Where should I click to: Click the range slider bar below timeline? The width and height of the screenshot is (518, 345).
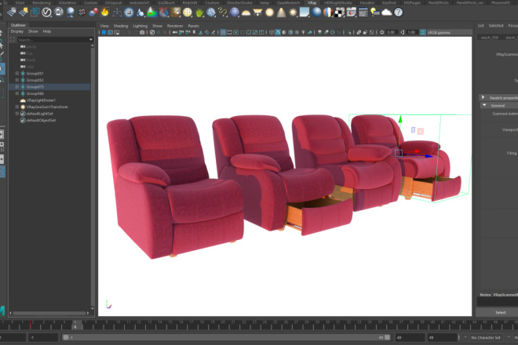[x=226, y=337]
